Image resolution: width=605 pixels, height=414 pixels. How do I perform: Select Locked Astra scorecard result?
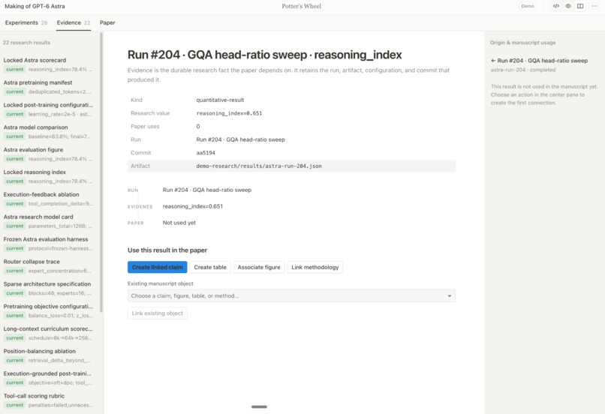[x=48, y=64]
